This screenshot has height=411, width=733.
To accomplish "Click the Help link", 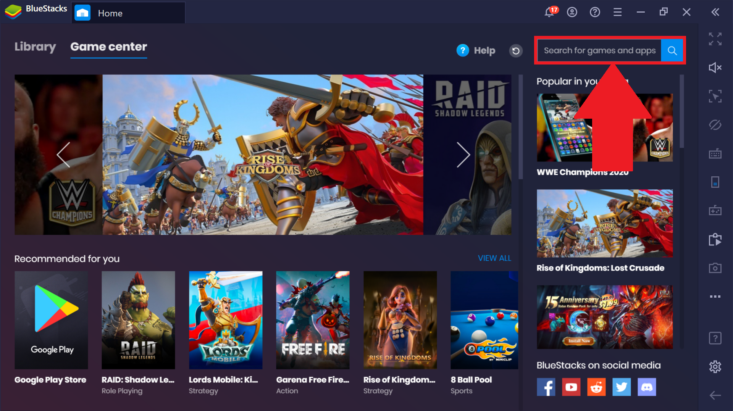I will [x=476, y=50].
